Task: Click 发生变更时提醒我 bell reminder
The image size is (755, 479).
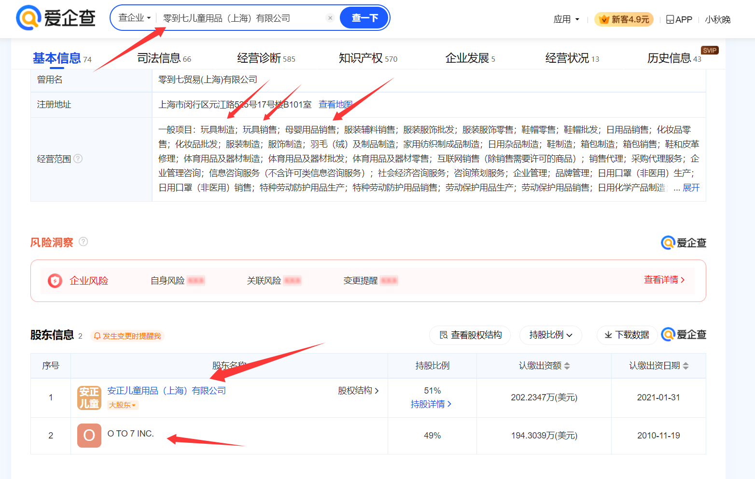Action: 127,336
